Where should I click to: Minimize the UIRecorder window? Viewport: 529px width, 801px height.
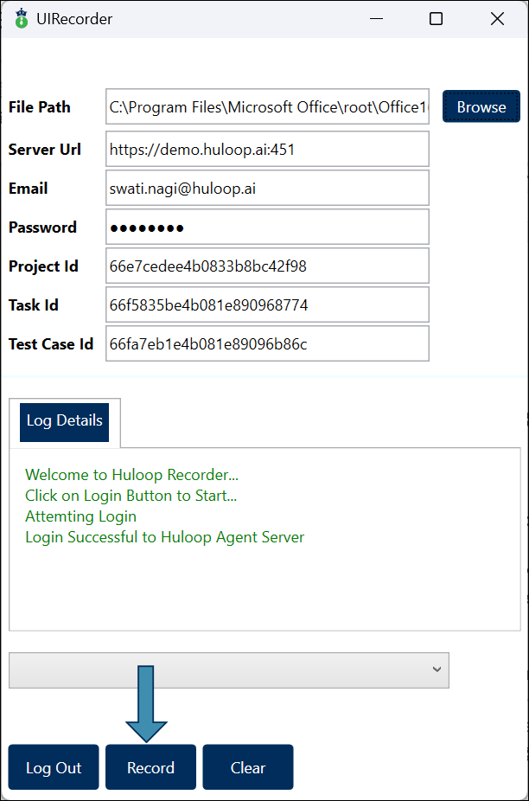point(375,18)
